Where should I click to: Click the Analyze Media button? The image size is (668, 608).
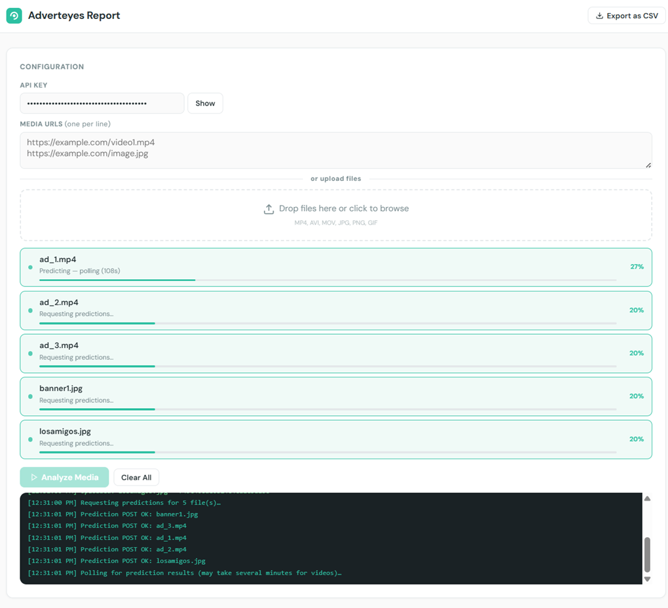click(64, 477)
